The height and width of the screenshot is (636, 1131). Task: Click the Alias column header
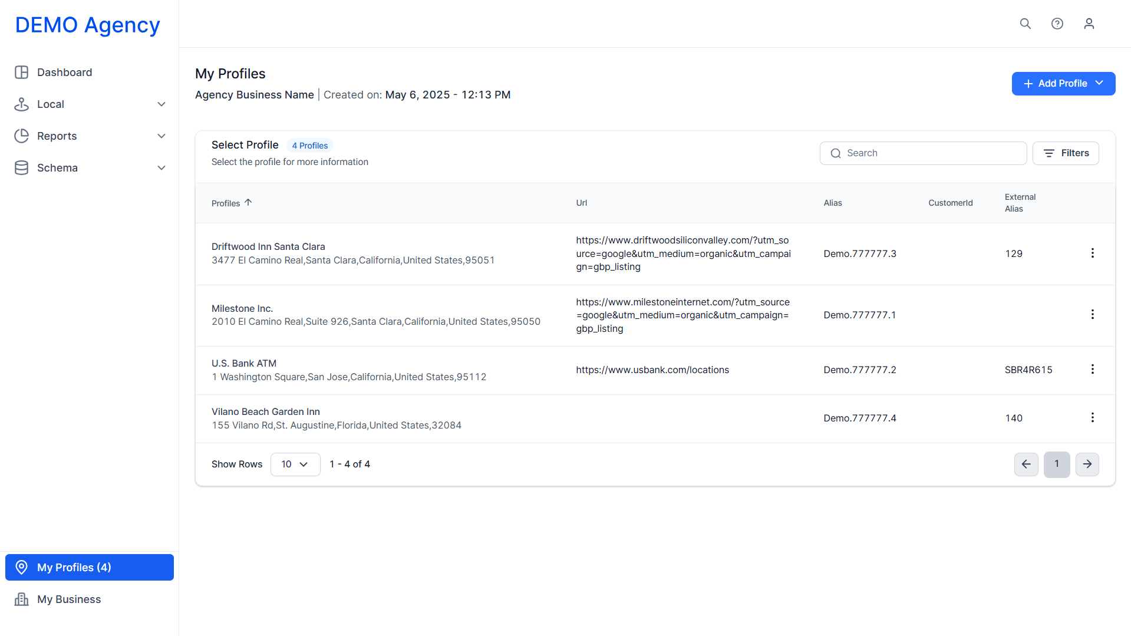[833, 203]
